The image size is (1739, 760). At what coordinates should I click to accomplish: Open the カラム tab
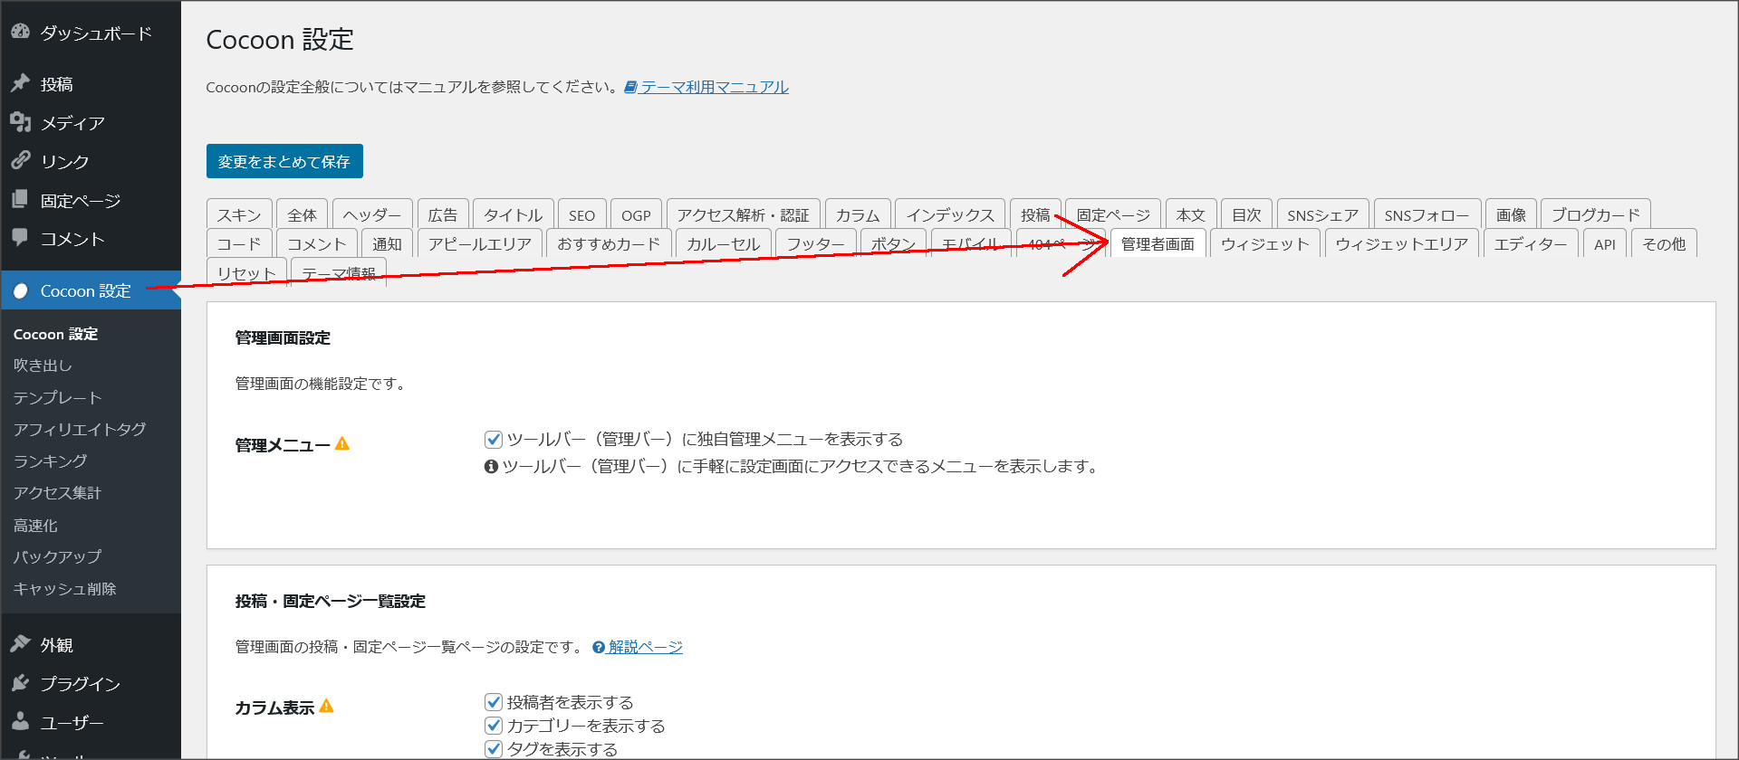858,214
